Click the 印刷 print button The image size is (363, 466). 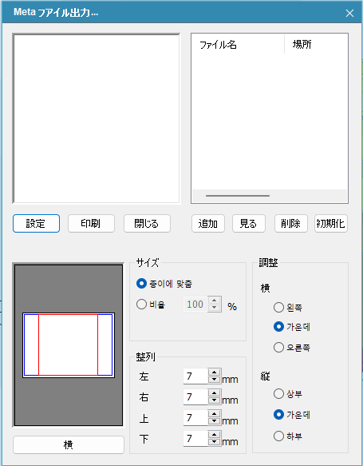tap(91, 224)
